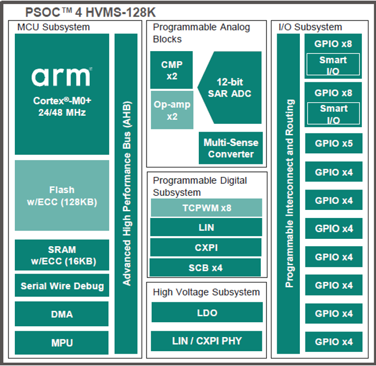
Task: Click the Serial Wire Debug block
Action: point(62,285)
